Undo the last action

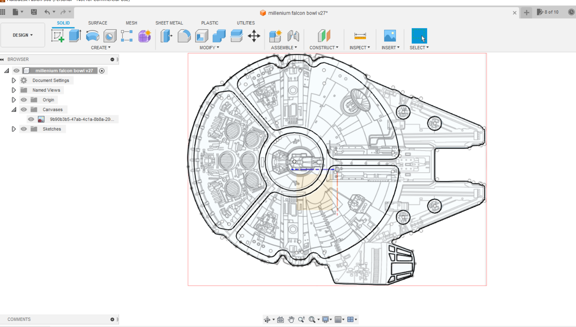47,12
